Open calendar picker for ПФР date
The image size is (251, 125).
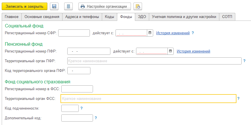171,51
